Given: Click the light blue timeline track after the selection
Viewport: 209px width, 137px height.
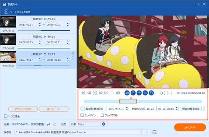Looking at the screenshot, I should (x=169, y=101).
